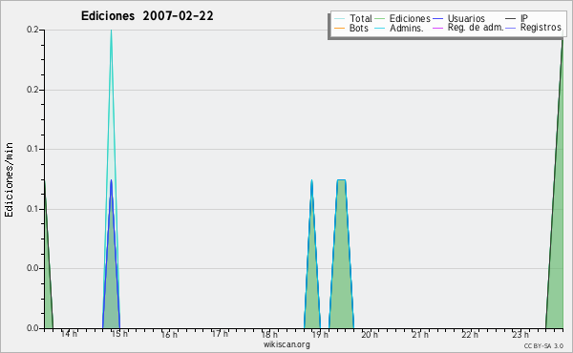Click the 22 h axis label
The width and height of the screenshot is (573, 353).
(470, 334)
